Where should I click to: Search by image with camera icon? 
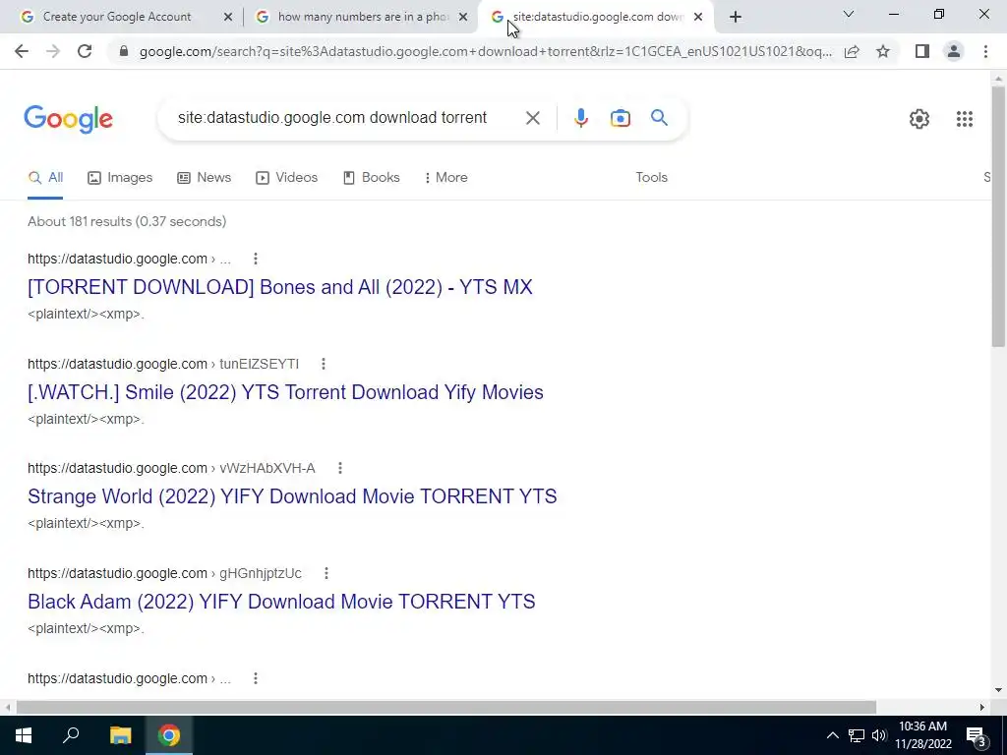point(621,118)
